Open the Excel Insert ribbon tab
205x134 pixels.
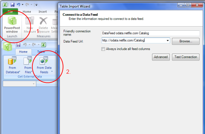(43, 12)
